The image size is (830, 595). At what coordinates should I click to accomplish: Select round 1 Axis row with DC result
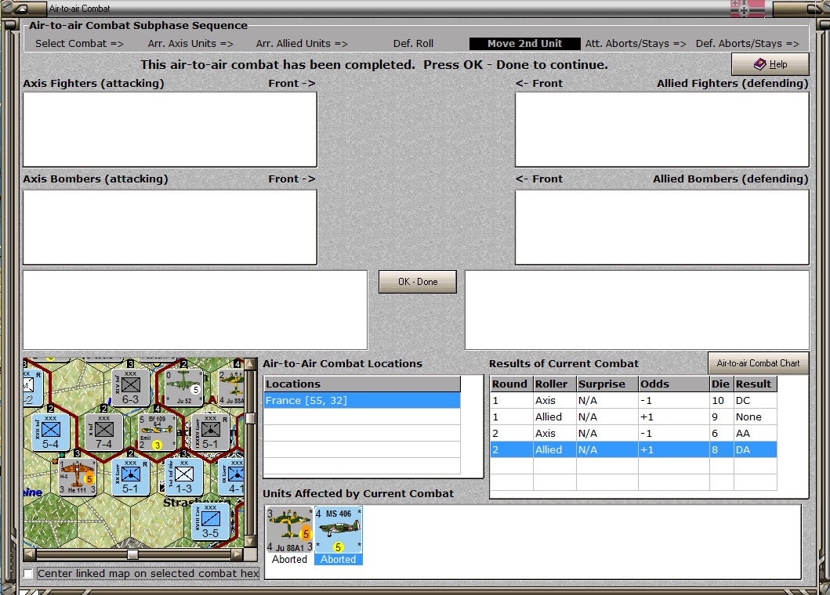tap(633, 400)
